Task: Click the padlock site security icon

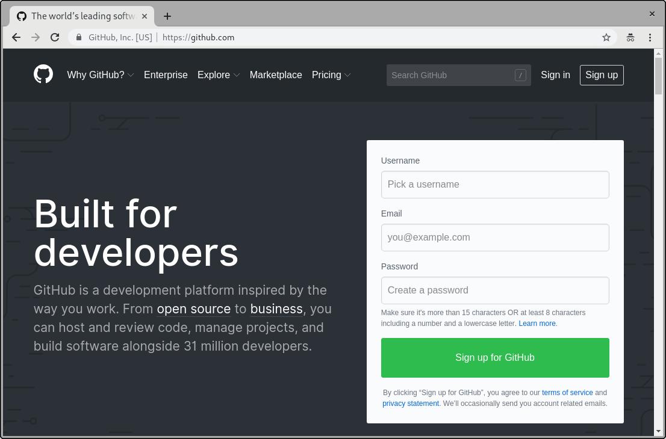Action: (79, 37)
